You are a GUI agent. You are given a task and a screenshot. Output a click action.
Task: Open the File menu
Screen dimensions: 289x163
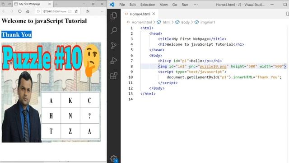122,5
